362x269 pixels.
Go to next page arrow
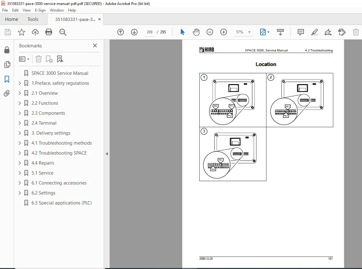coord(134,32)
